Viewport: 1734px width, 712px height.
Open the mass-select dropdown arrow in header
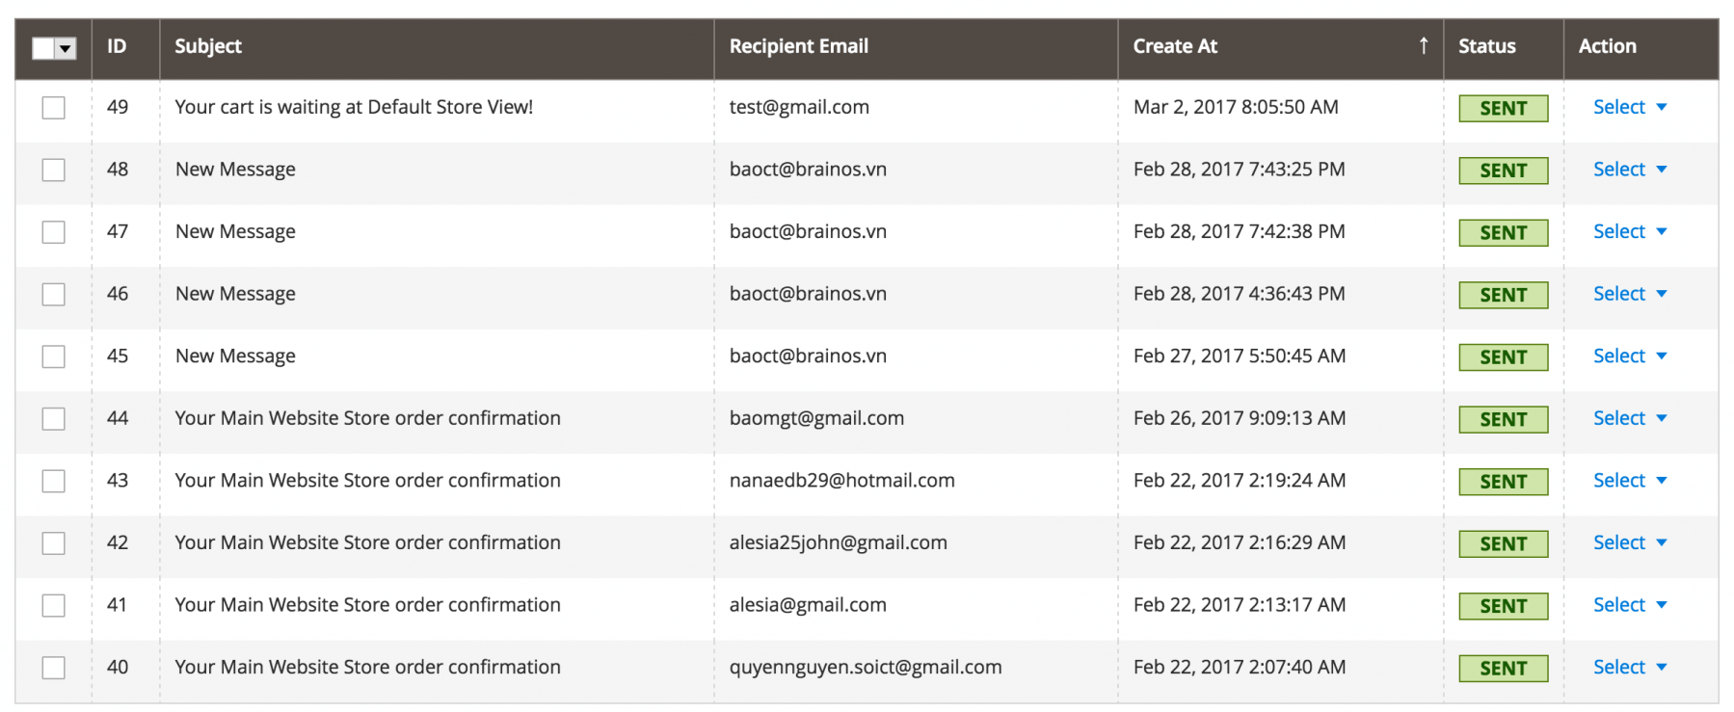point(66,48)
